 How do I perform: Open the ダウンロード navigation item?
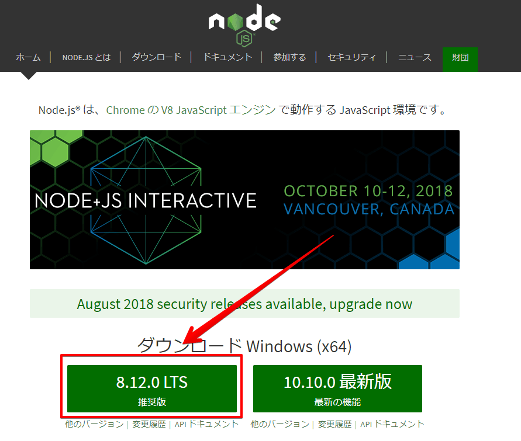click(157, 57)
